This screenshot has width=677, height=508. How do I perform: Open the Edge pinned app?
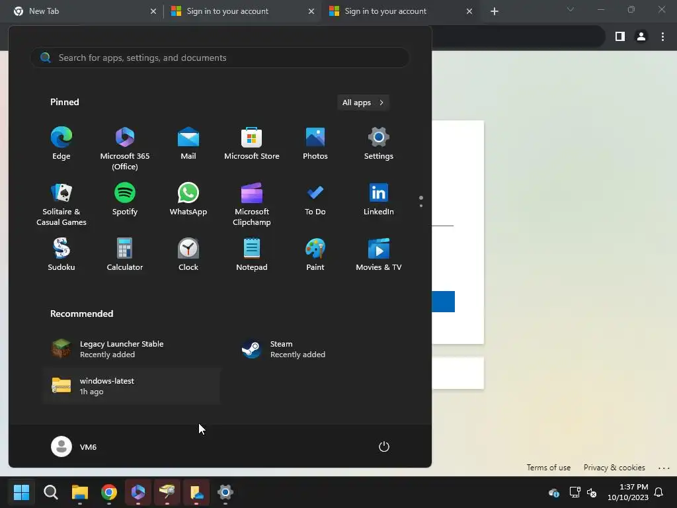[x=61, y=144]
